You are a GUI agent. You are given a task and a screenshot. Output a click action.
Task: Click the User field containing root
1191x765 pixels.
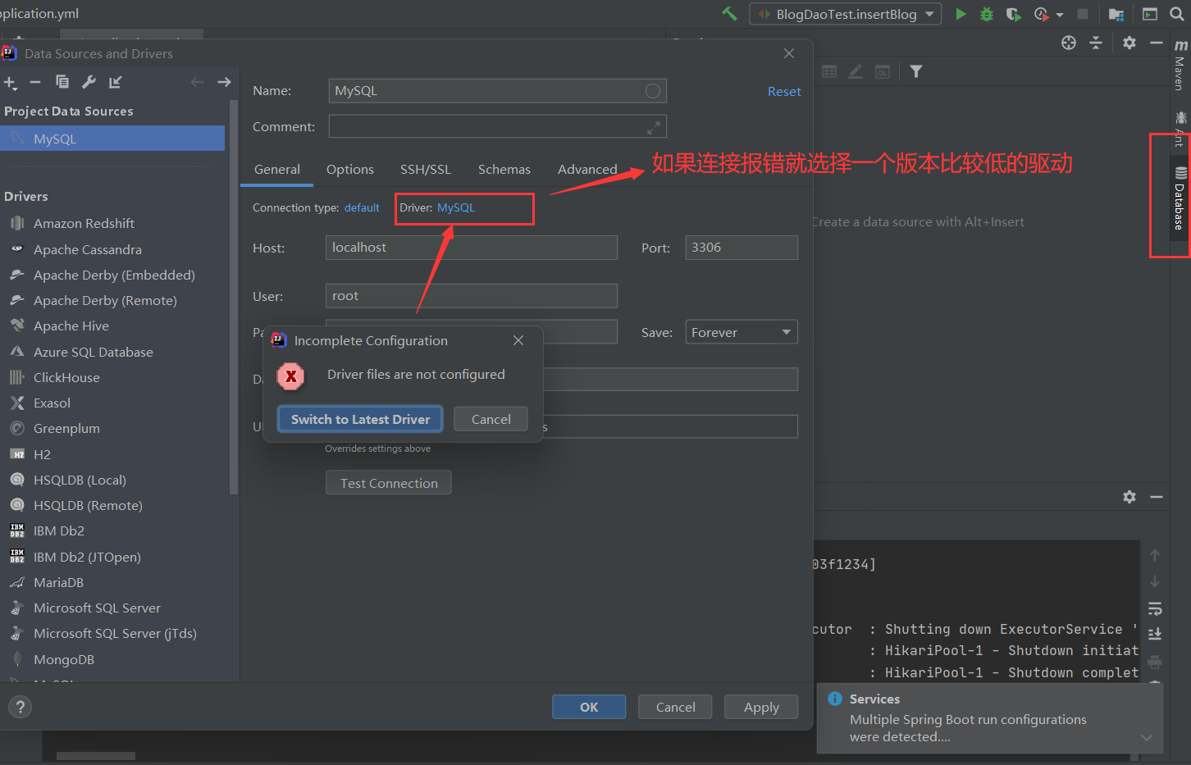tap(472, 296)
